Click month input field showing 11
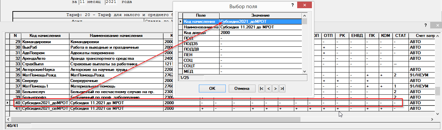This screenshot has height=130, width=442. click(82, 2)
